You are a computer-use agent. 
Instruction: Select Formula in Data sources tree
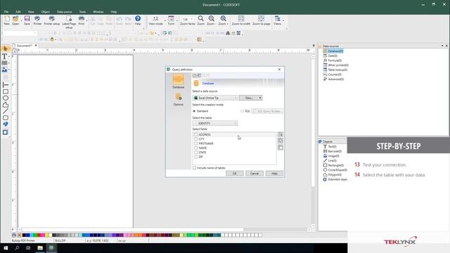(335, 60)
